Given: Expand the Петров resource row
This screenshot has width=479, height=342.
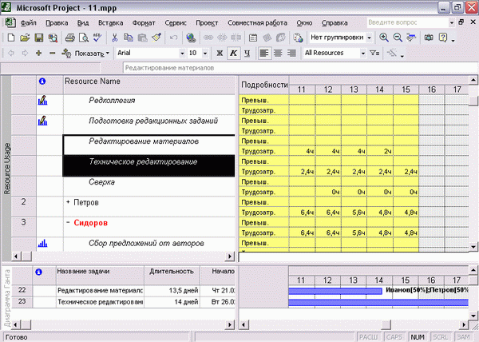Looking at the screenshot, I should click(68, 201).
